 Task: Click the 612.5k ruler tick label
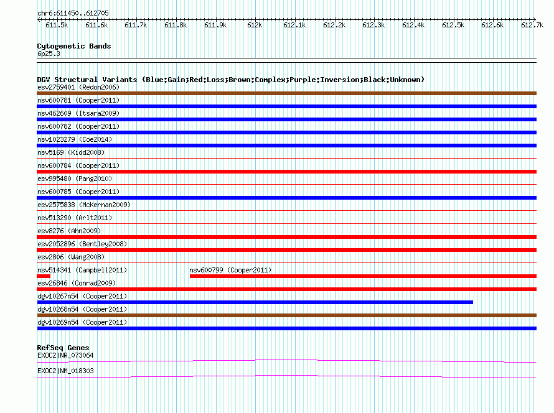453,25
